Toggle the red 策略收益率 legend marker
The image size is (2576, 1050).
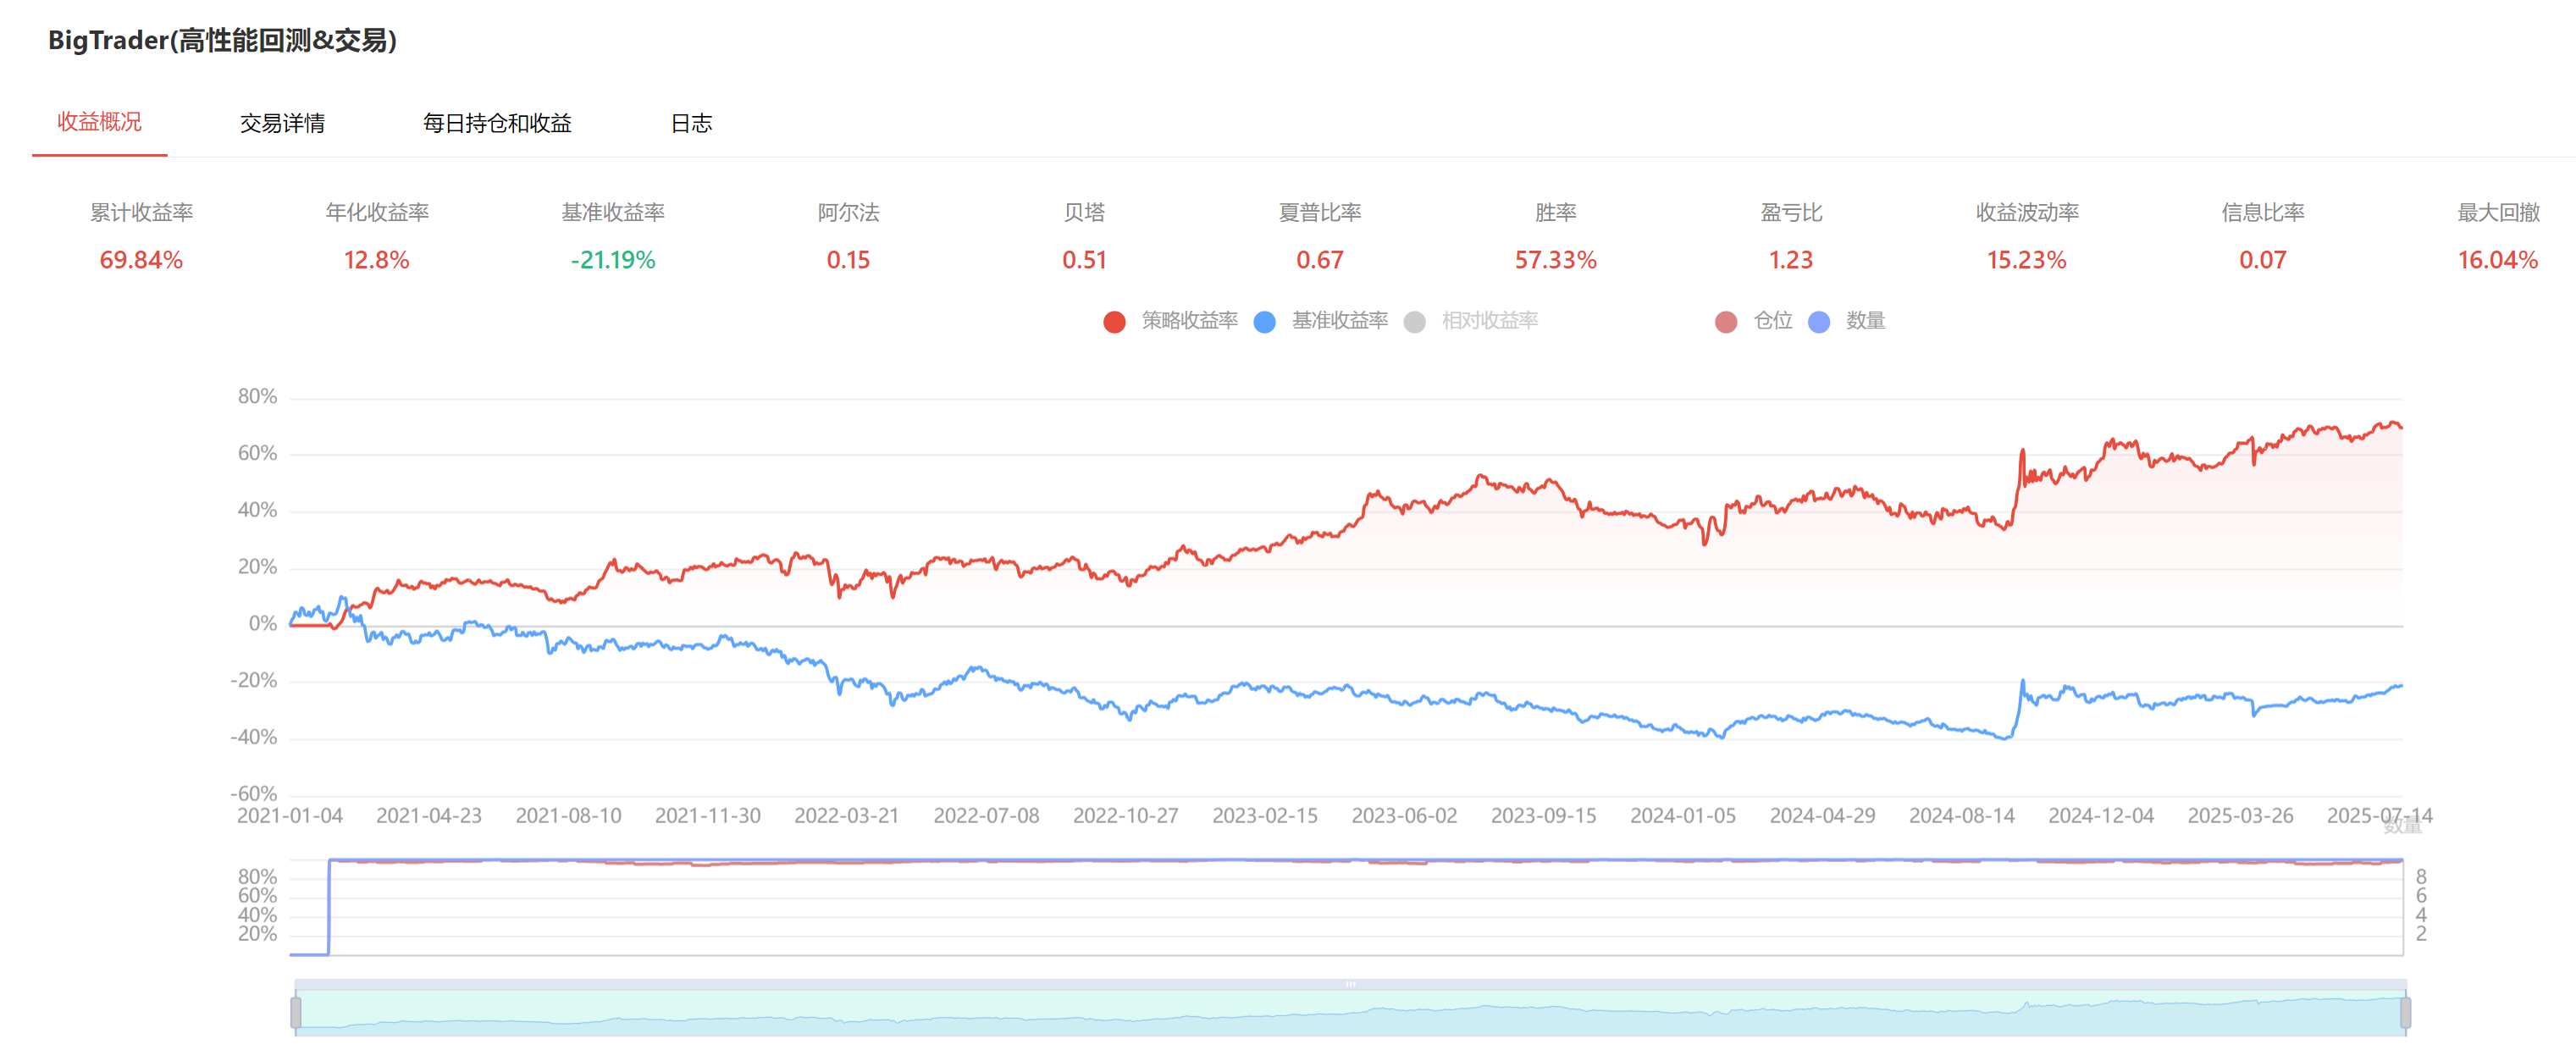point(1114,322)
